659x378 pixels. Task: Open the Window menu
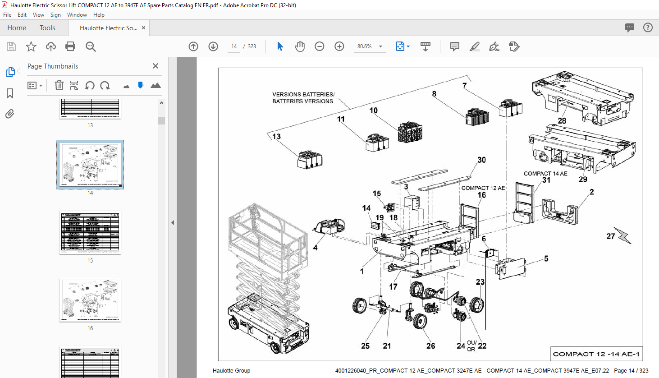tap(77, 15)
